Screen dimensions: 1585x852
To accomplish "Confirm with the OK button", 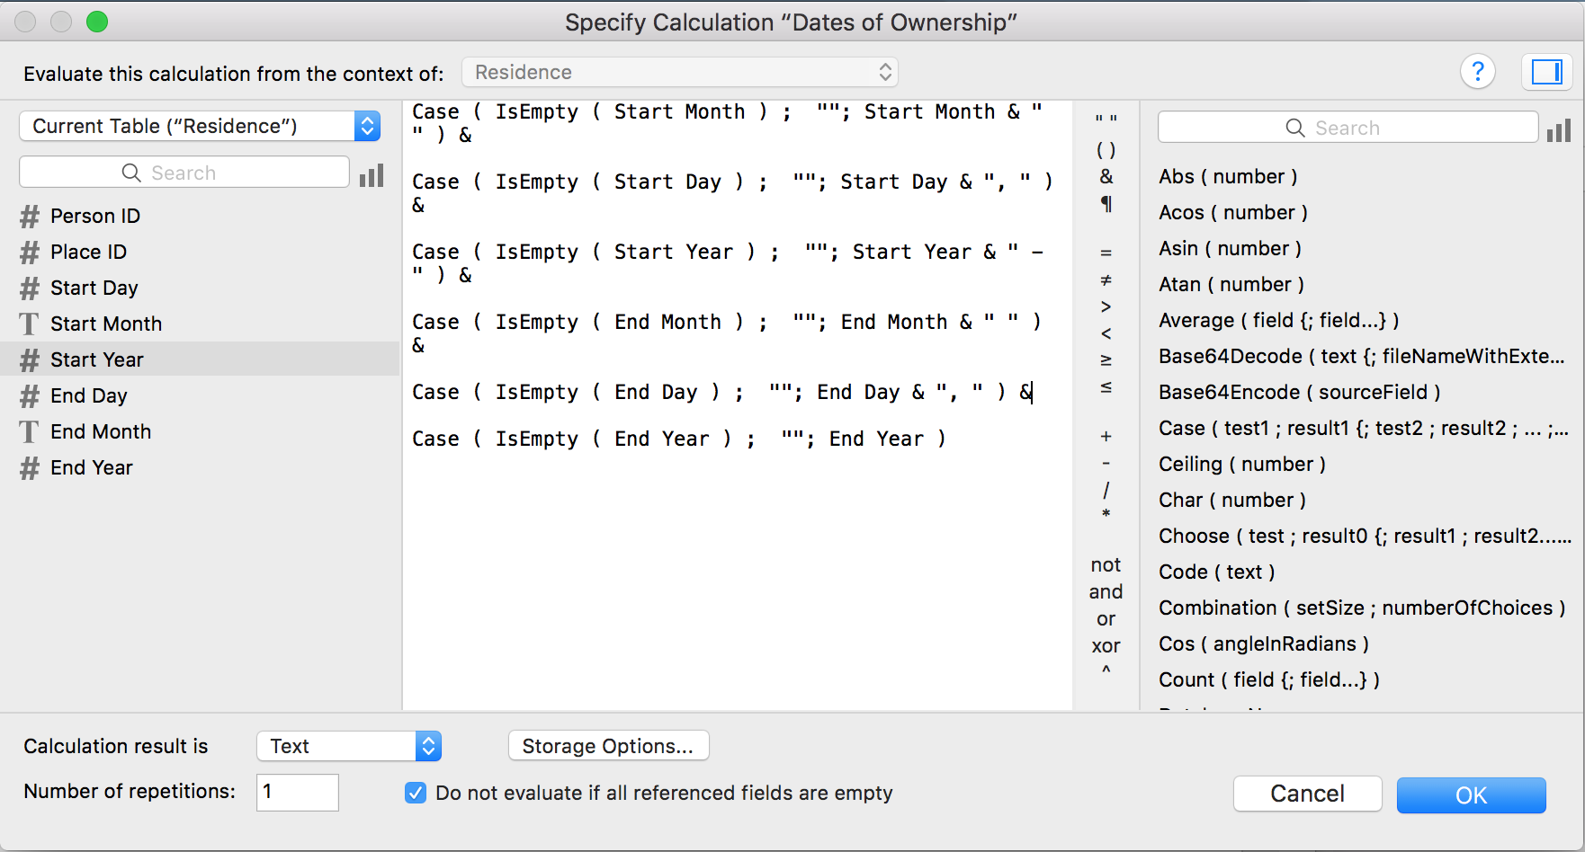I will click(x=1471, y=795).
